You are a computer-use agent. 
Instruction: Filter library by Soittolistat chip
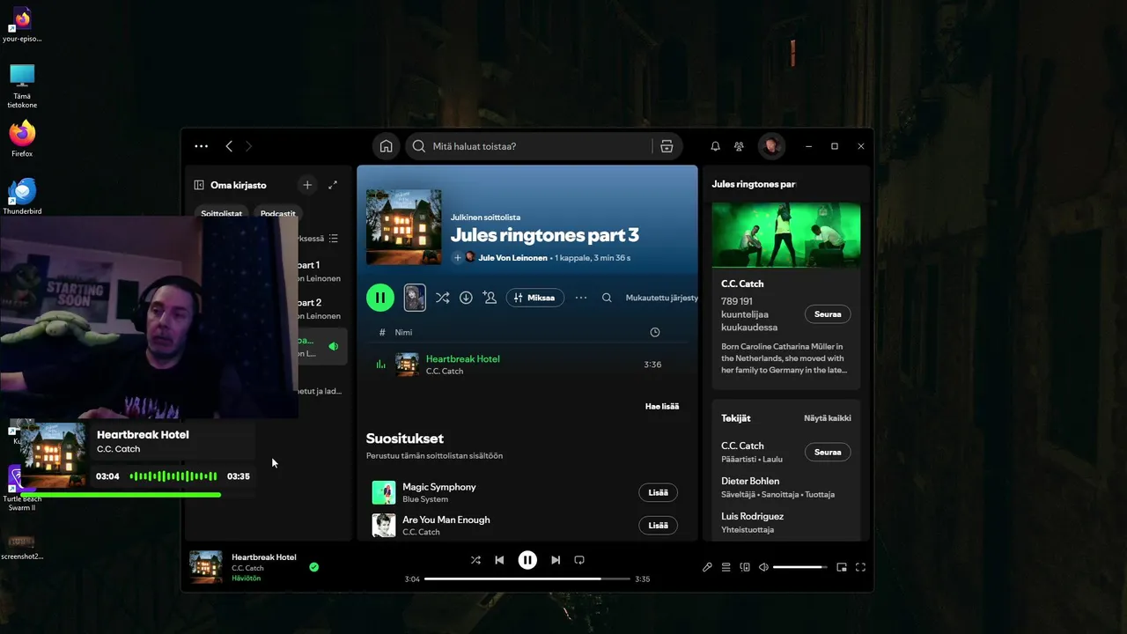point(221,213)
